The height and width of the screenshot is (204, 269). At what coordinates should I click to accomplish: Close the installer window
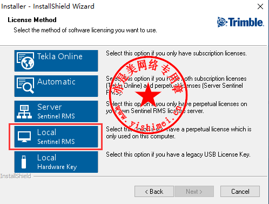(260, 6)
